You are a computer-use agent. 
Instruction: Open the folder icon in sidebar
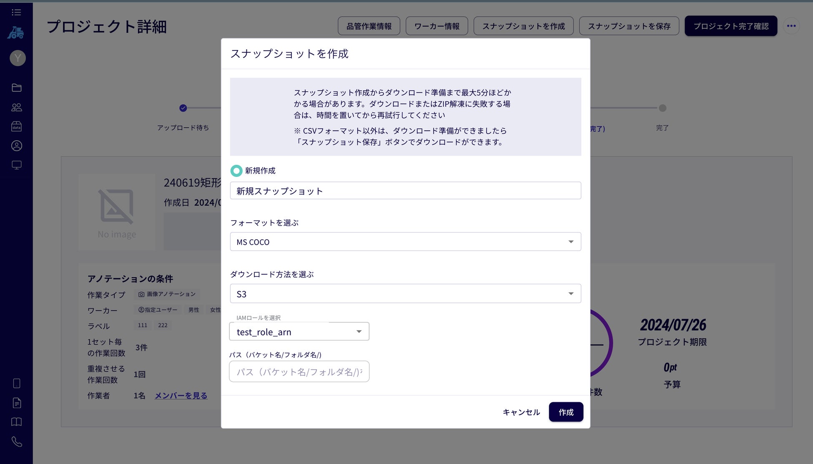(x=17, y=88)
